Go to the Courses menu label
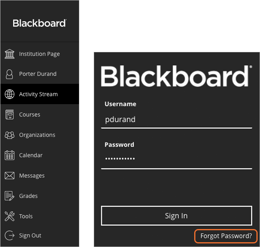 [x=30, y=115]
